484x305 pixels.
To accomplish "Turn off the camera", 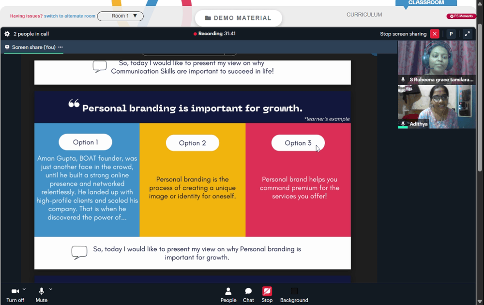I will [15, 295].
